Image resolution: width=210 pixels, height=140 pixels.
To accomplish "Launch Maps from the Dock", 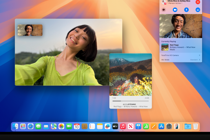I will pos(54,126).
